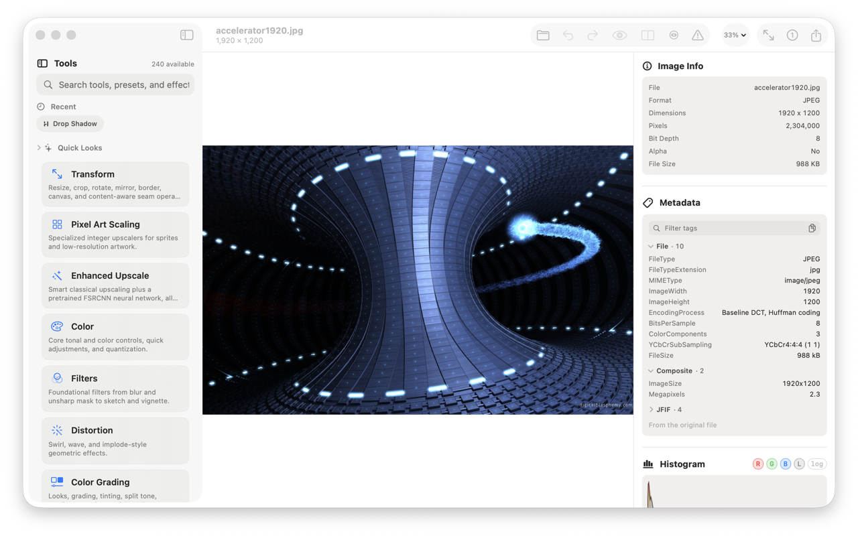Toggle split compare view icon
Image resolution: width=858 pixels, height=536 pixels.
648,35
